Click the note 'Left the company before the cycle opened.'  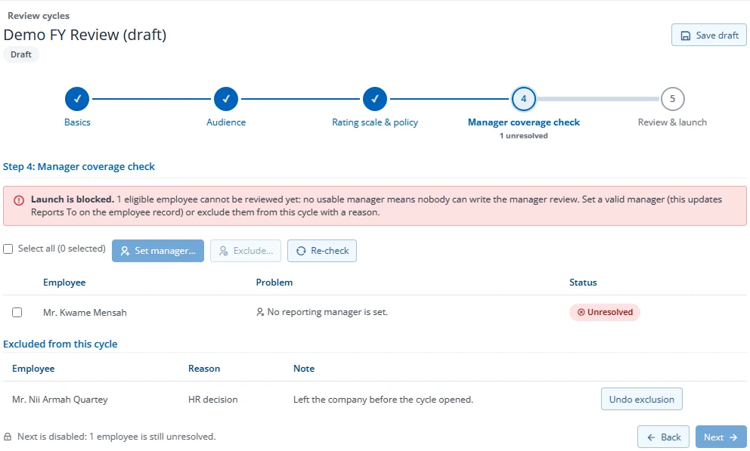click(383, 400)
